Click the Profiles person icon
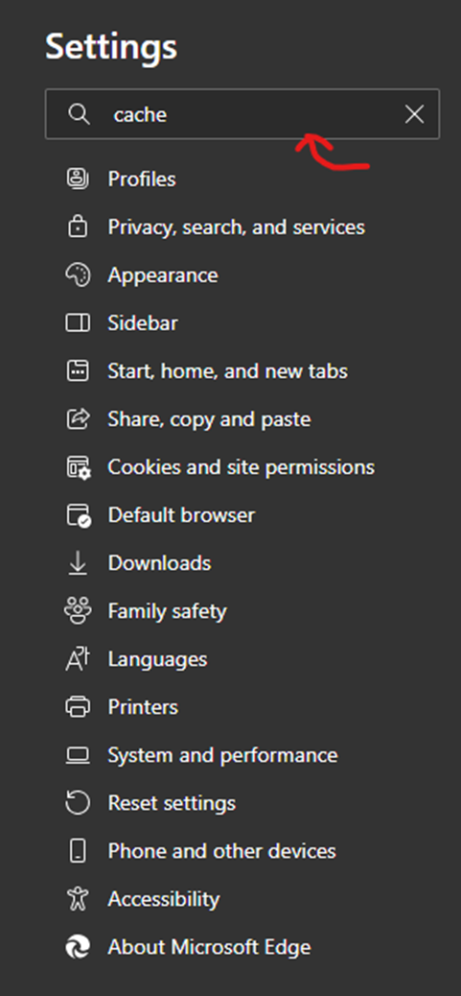 pyautogui.click(x=78, y=178)
